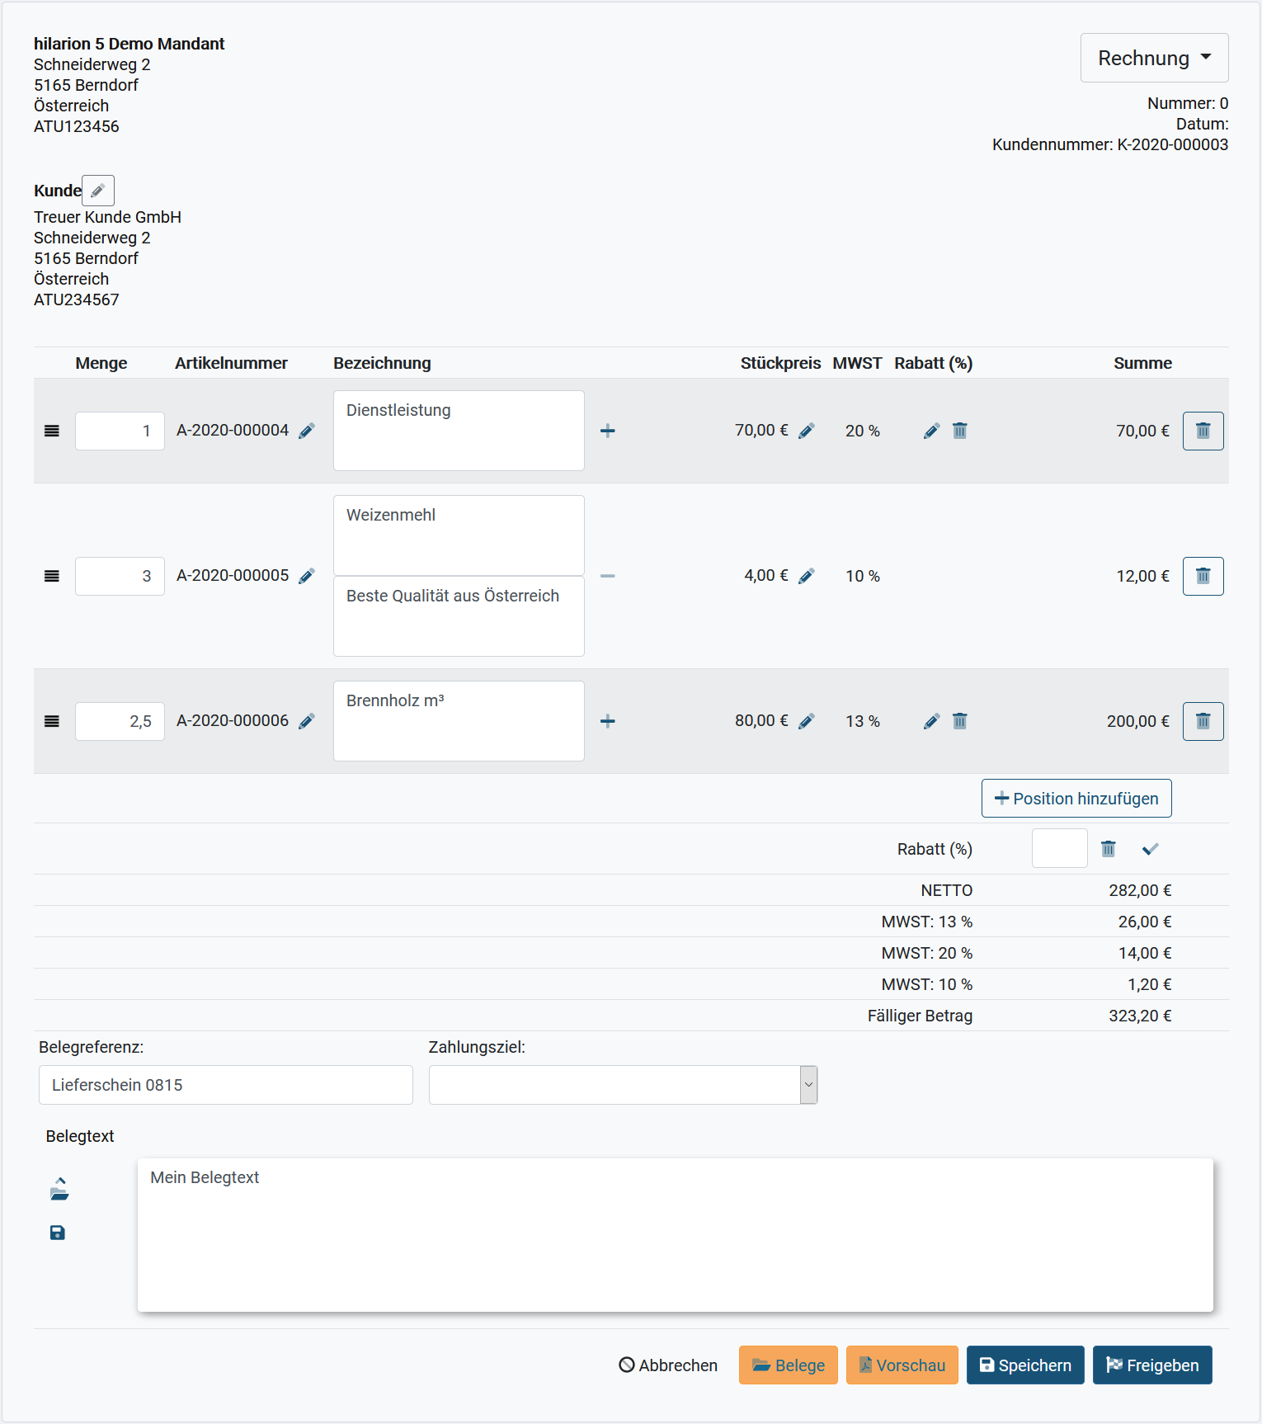Image resolution: width=1262 pixels, height=1424 pixels.
Task: Edit the 70,00 € unit price
Action: click(x=807, y=431)
